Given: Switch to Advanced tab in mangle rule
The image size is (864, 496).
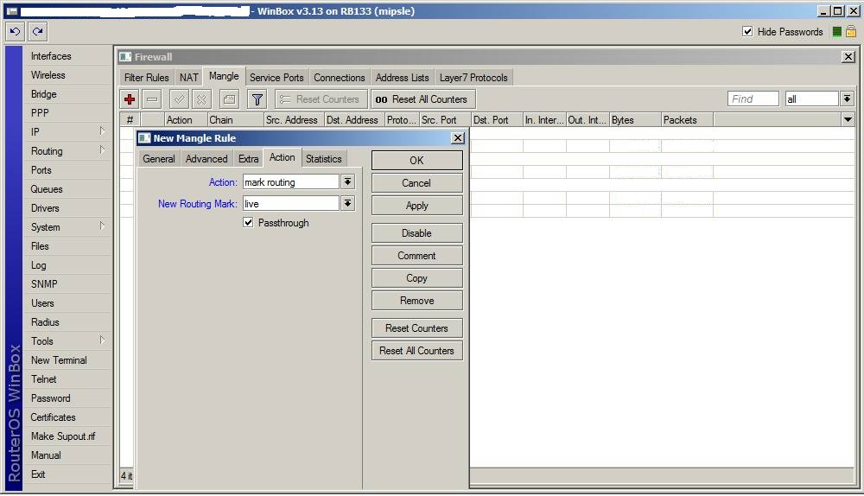Looking at the screenshot, I should (206, 159).
